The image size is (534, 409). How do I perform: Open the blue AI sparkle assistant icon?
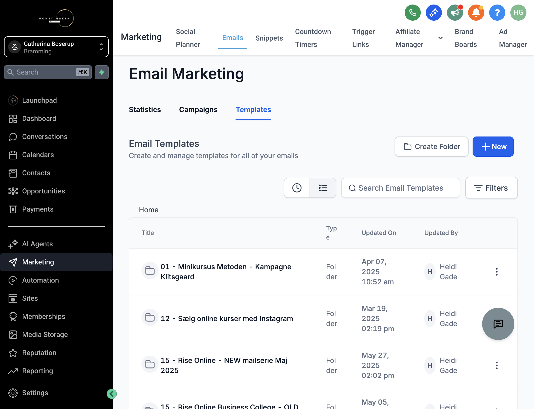[434, 13]
